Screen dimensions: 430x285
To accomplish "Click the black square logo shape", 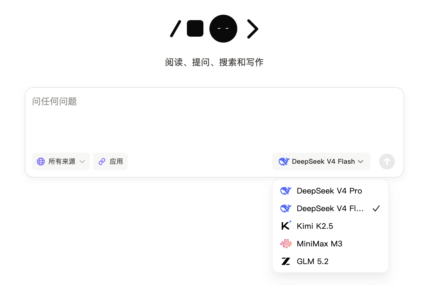I will point(195,28).
